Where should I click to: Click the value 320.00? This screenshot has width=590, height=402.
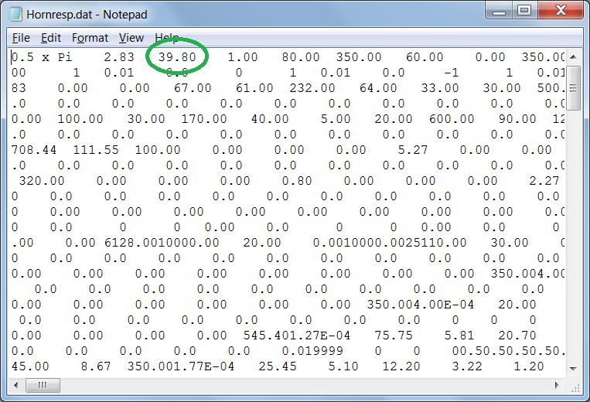click(42, 180)
